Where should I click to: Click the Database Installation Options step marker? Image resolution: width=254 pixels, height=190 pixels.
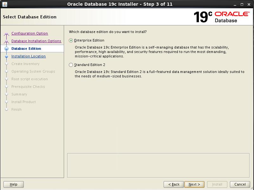[6, 41]
